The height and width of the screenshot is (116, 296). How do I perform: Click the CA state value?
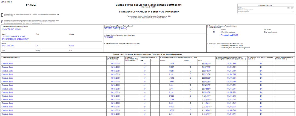click(x=37, y=46)
